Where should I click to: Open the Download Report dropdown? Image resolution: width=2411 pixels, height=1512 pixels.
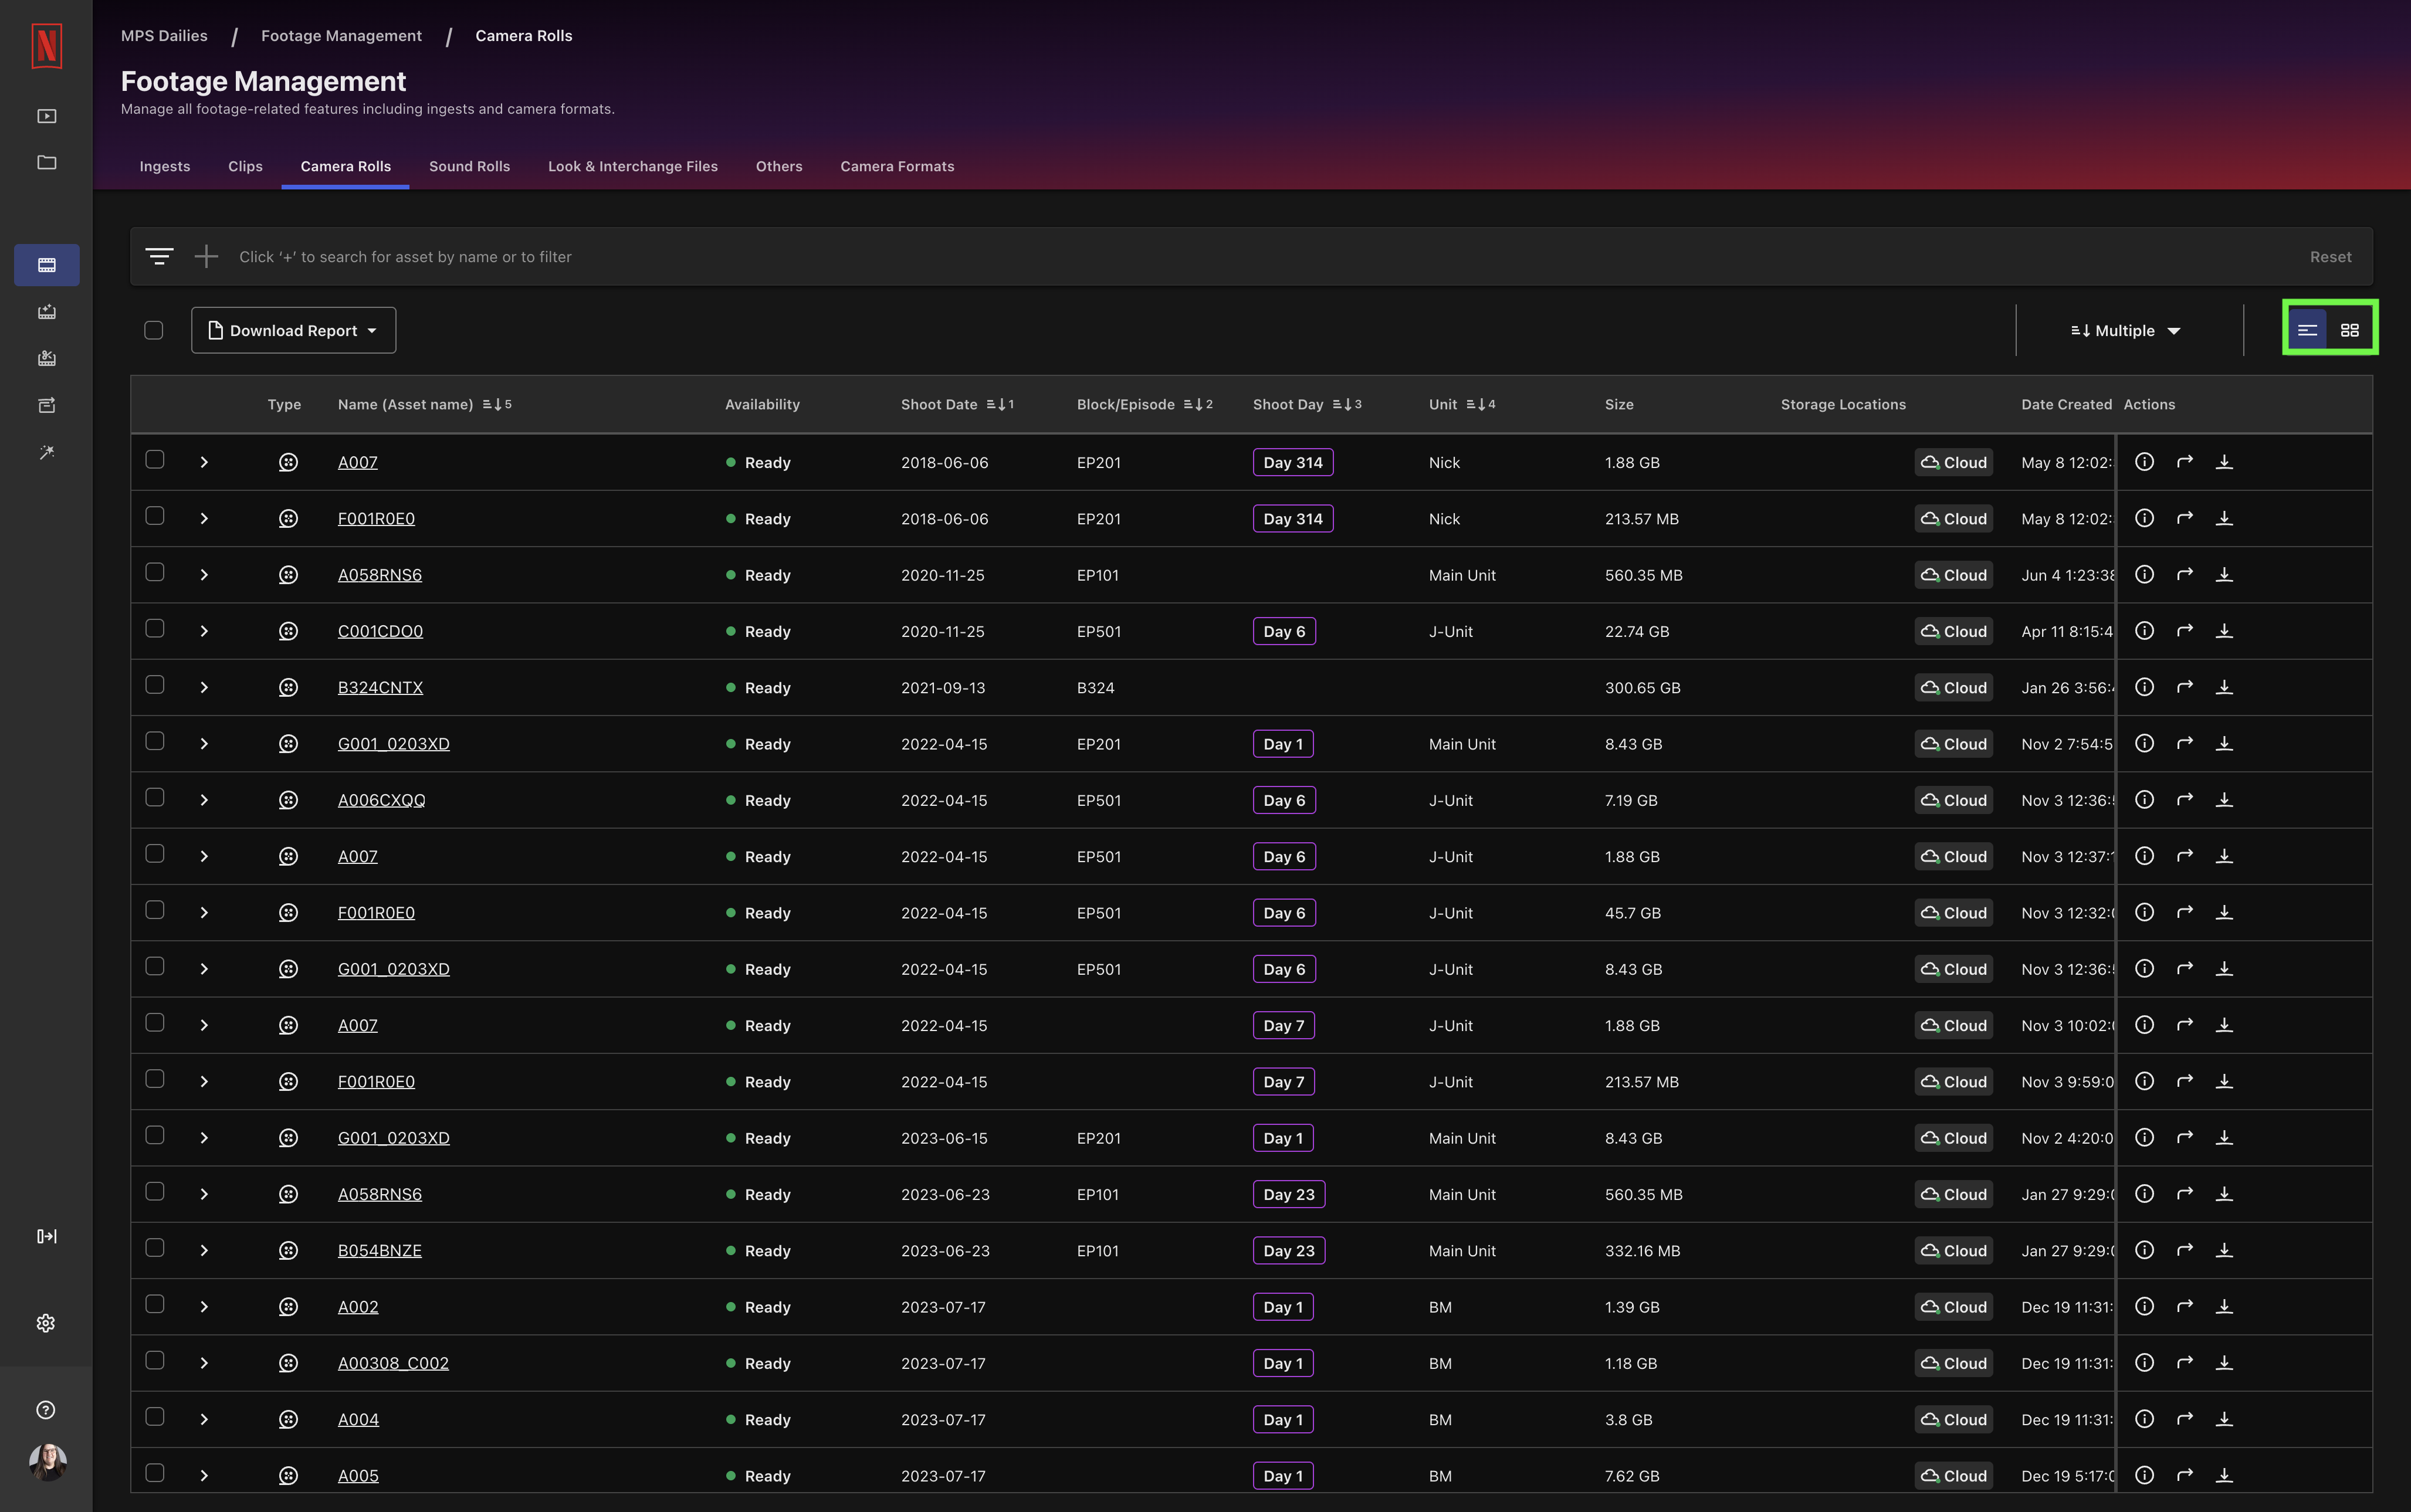point(293,330)
